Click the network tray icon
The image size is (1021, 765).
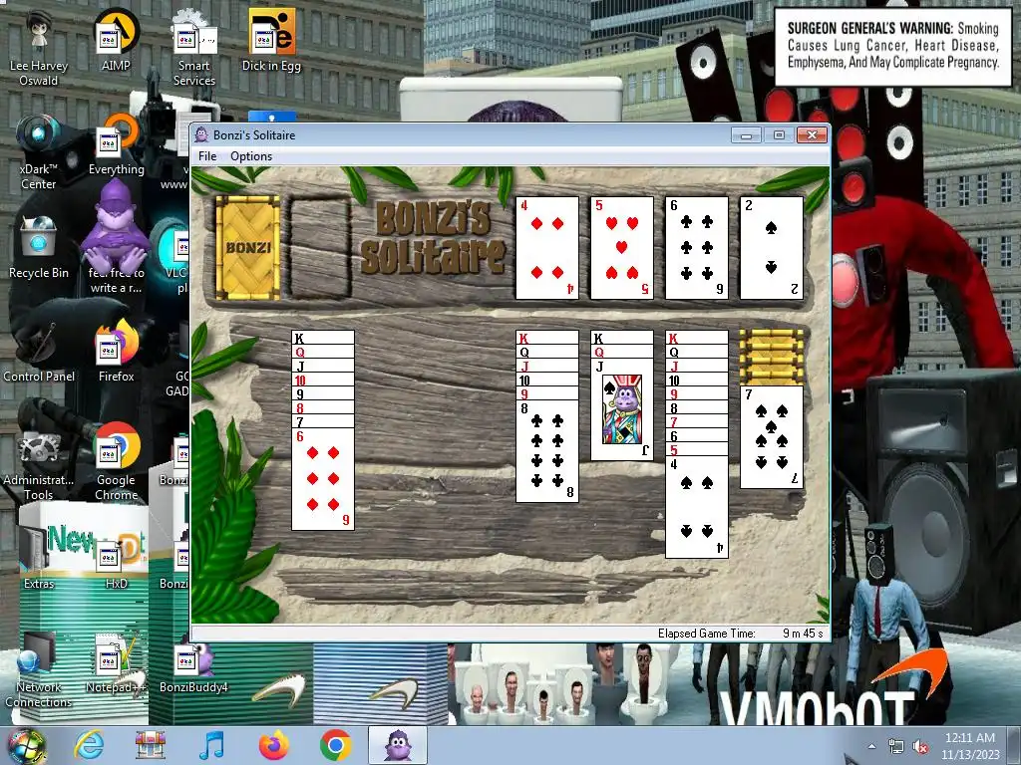coord(896,747)
